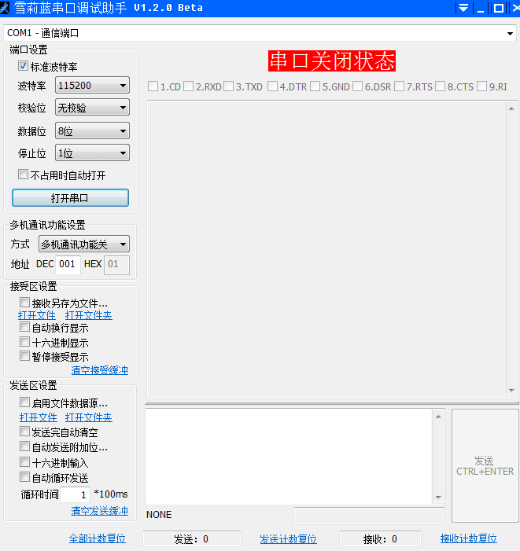
Task: Click the 清空发送缓冲 link
Action: click(100, 511)
